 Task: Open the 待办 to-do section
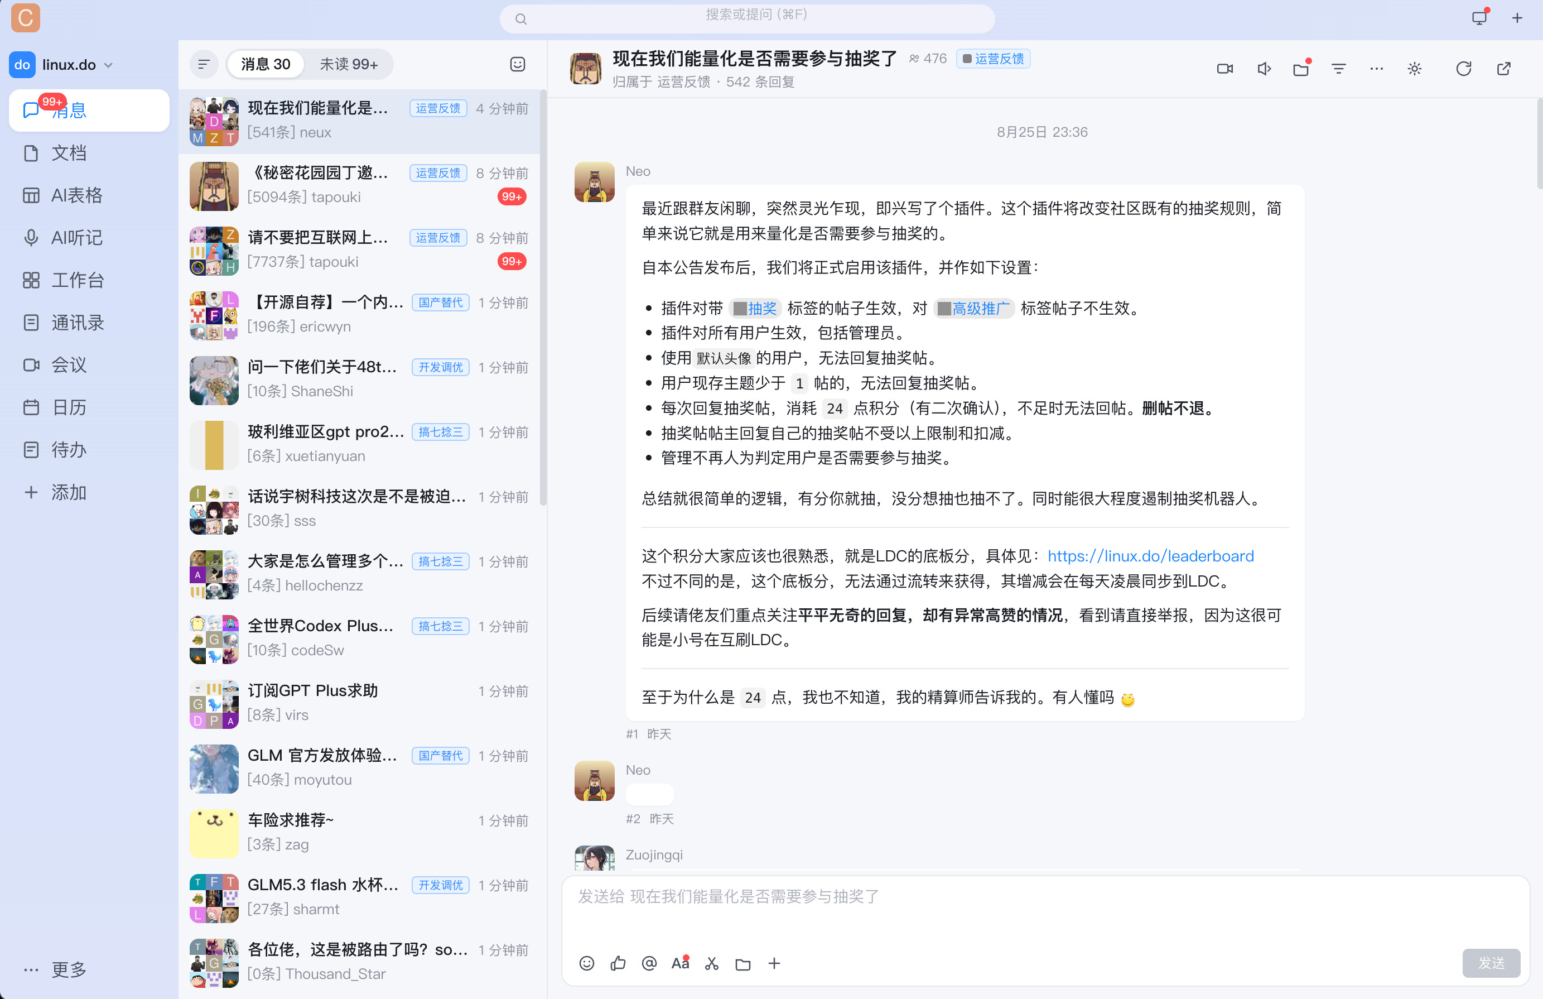point(89,450)
